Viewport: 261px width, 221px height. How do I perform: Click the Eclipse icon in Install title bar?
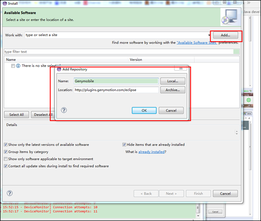5,3
